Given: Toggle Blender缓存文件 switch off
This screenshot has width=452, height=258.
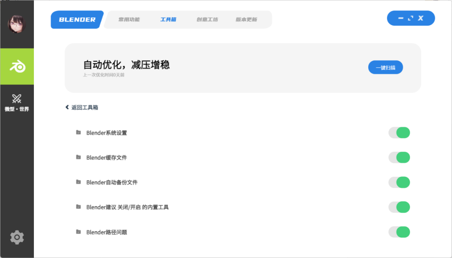Looking at the screenshot, I should (x=399, y=158).
